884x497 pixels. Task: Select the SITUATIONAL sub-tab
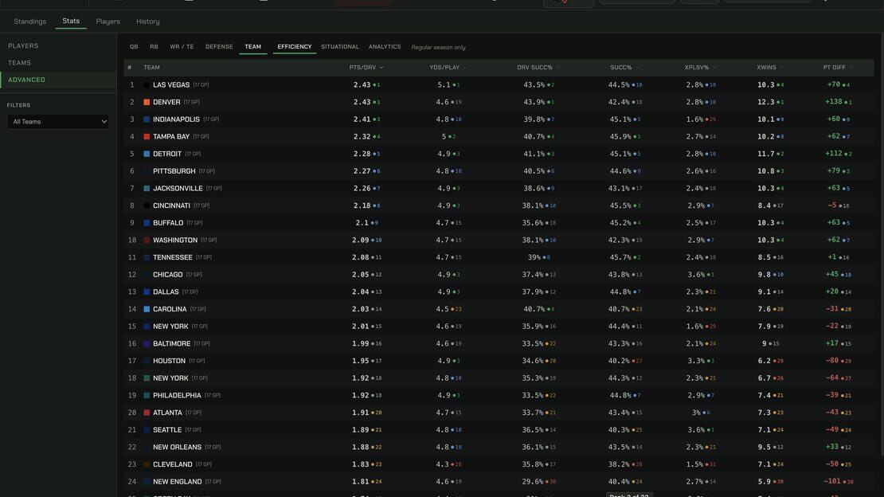pyautogui.click(x=340, y=47)
